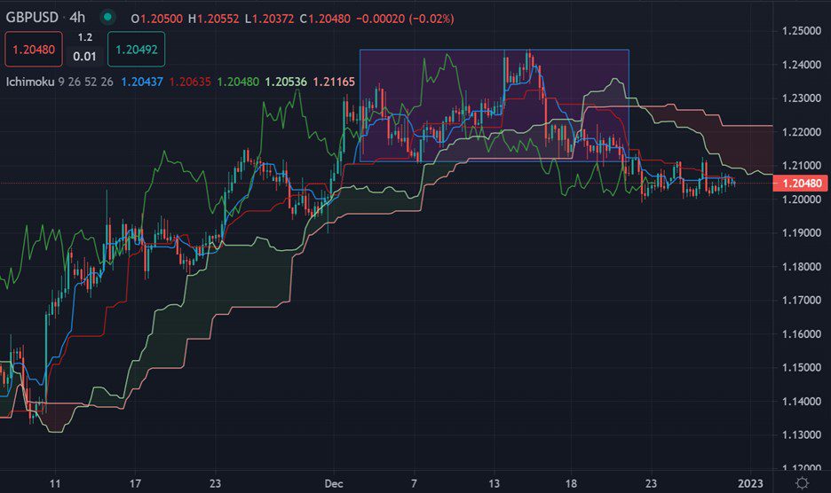Click the red sell price 1.20480 button
This screenshot has height=493, width=831.
point(34,50)
